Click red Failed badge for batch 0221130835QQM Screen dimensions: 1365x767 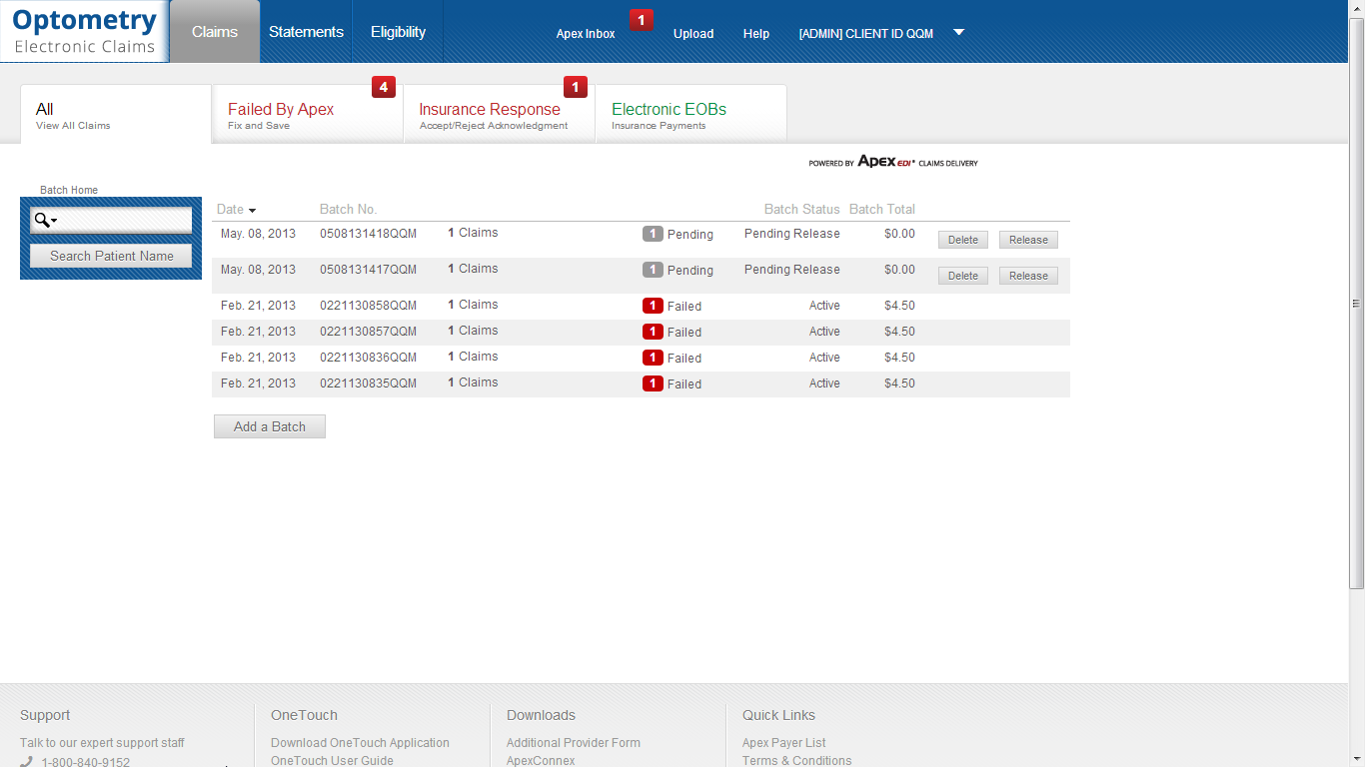(x=653, y=383)
